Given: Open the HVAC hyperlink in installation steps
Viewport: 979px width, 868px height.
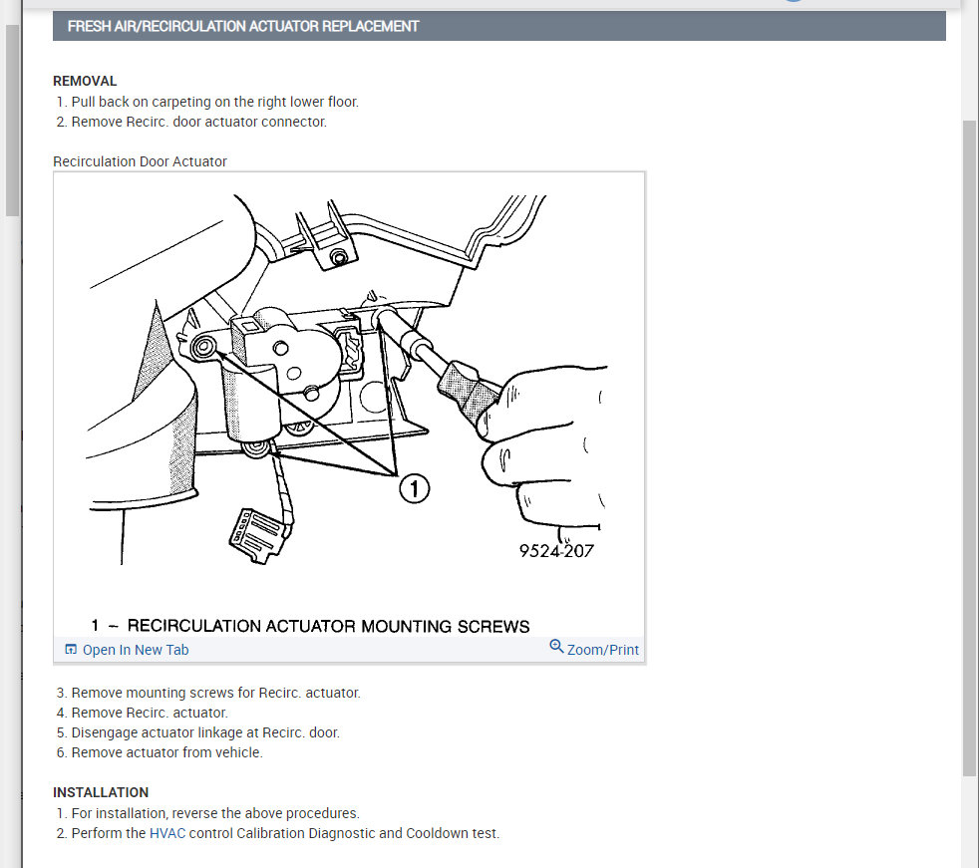Looking at the screenshot, I should coord(166,833).
